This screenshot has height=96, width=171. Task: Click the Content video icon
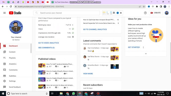coord(5,52)
